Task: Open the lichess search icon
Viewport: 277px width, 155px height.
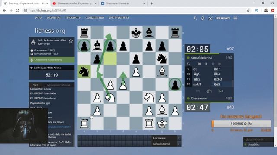Action: coord(195,18)
